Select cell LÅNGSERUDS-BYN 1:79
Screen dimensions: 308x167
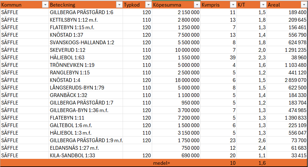pyautogui.click(x=86, y=88)
